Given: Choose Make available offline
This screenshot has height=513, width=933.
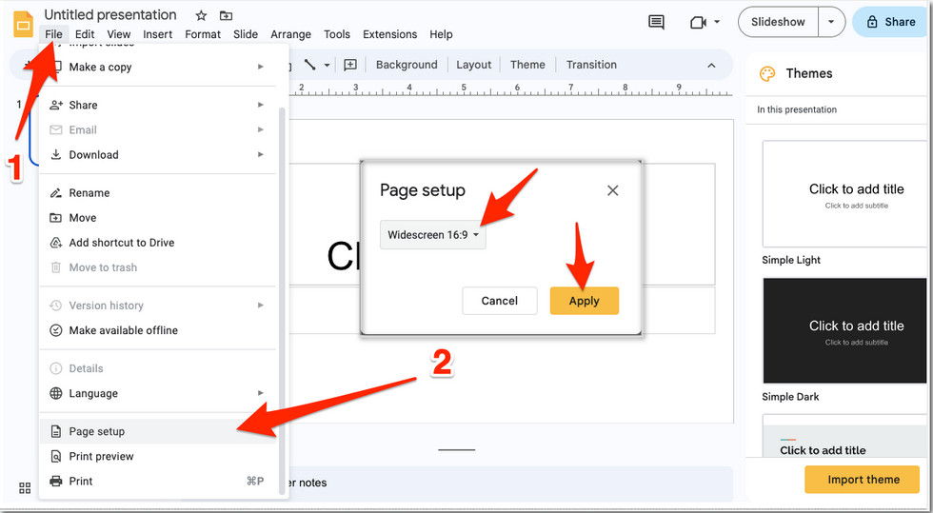Looking at the screenshot, I should 158,330.
